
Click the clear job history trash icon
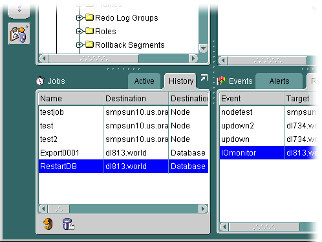coord(68,224)
